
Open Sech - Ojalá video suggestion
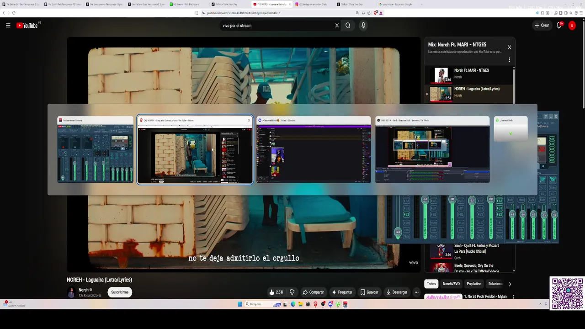[x=470, y=251]
